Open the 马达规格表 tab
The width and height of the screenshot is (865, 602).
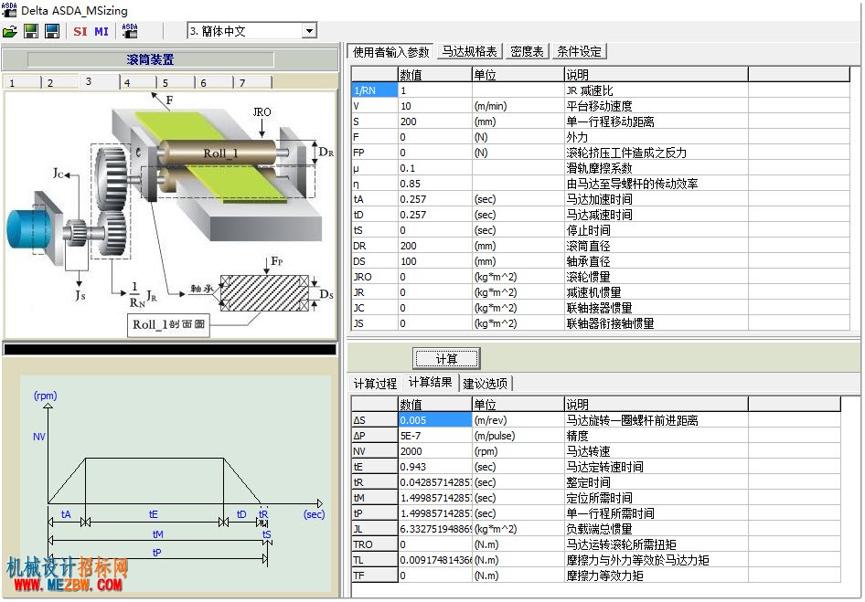pyautogui.click(x=469, y=51)
